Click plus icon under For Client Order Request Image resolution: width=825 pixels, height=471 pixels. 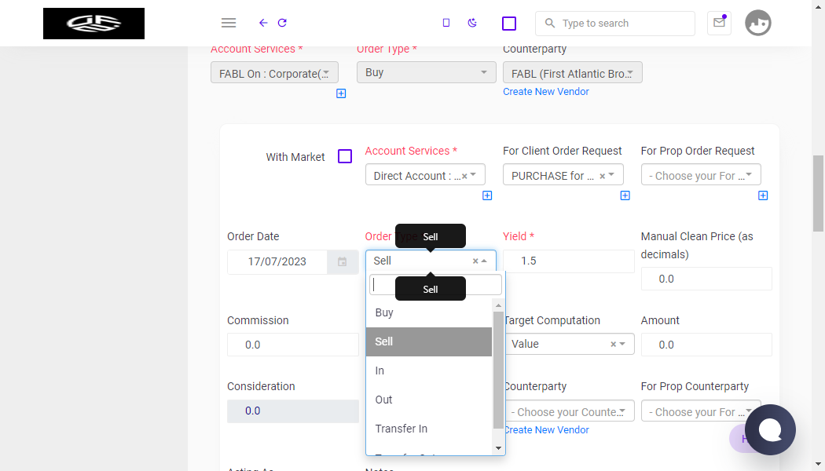pos(625,195)
